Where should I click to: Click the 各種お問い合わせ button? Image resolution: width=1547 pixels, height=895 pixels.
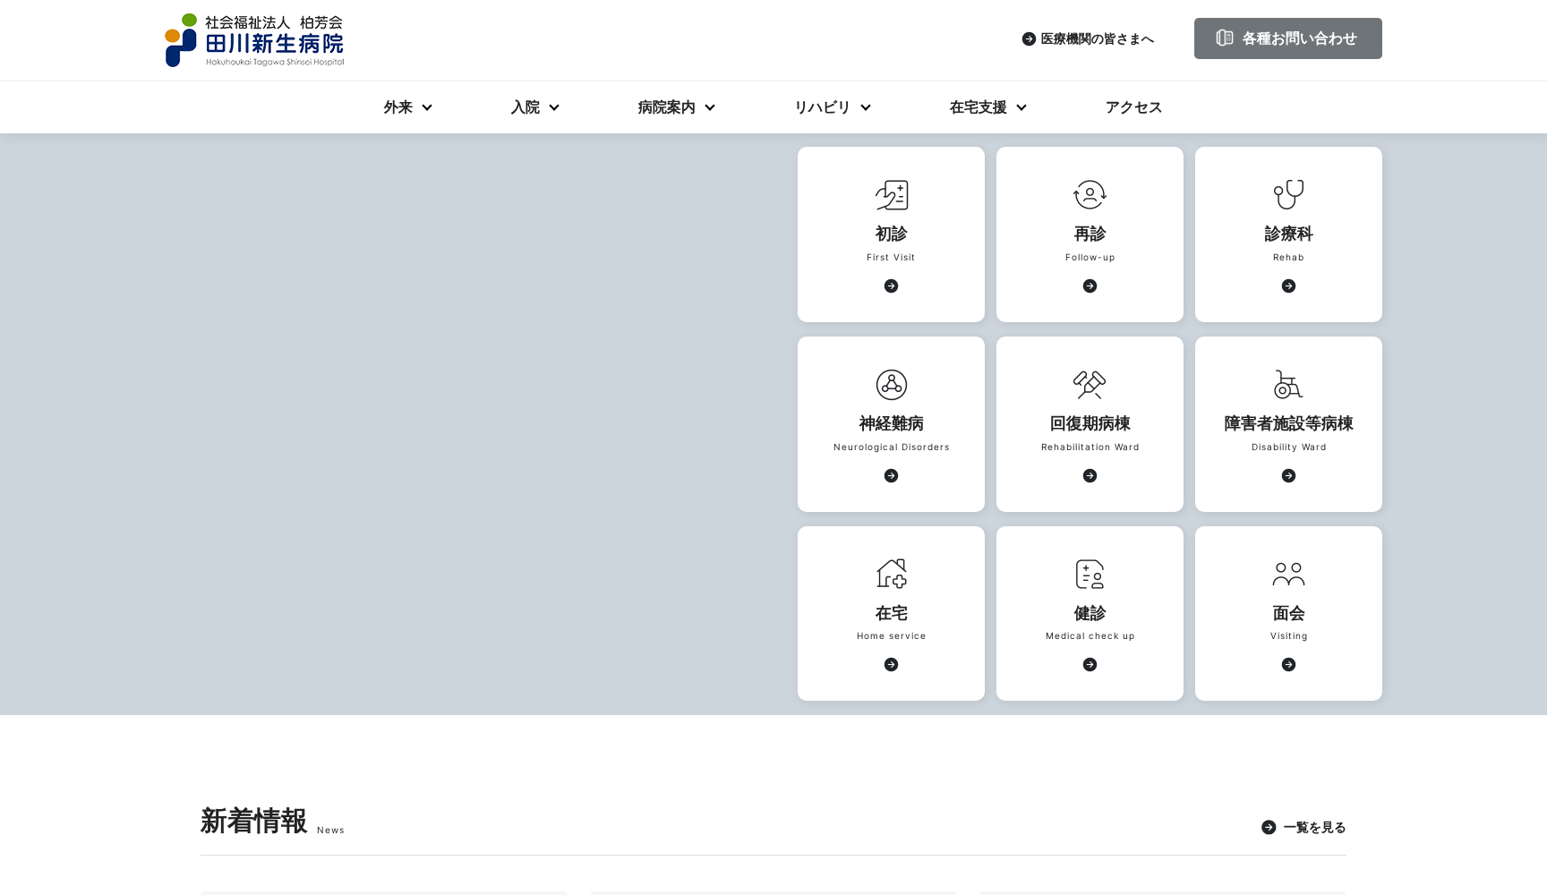tap(1287, 38)
